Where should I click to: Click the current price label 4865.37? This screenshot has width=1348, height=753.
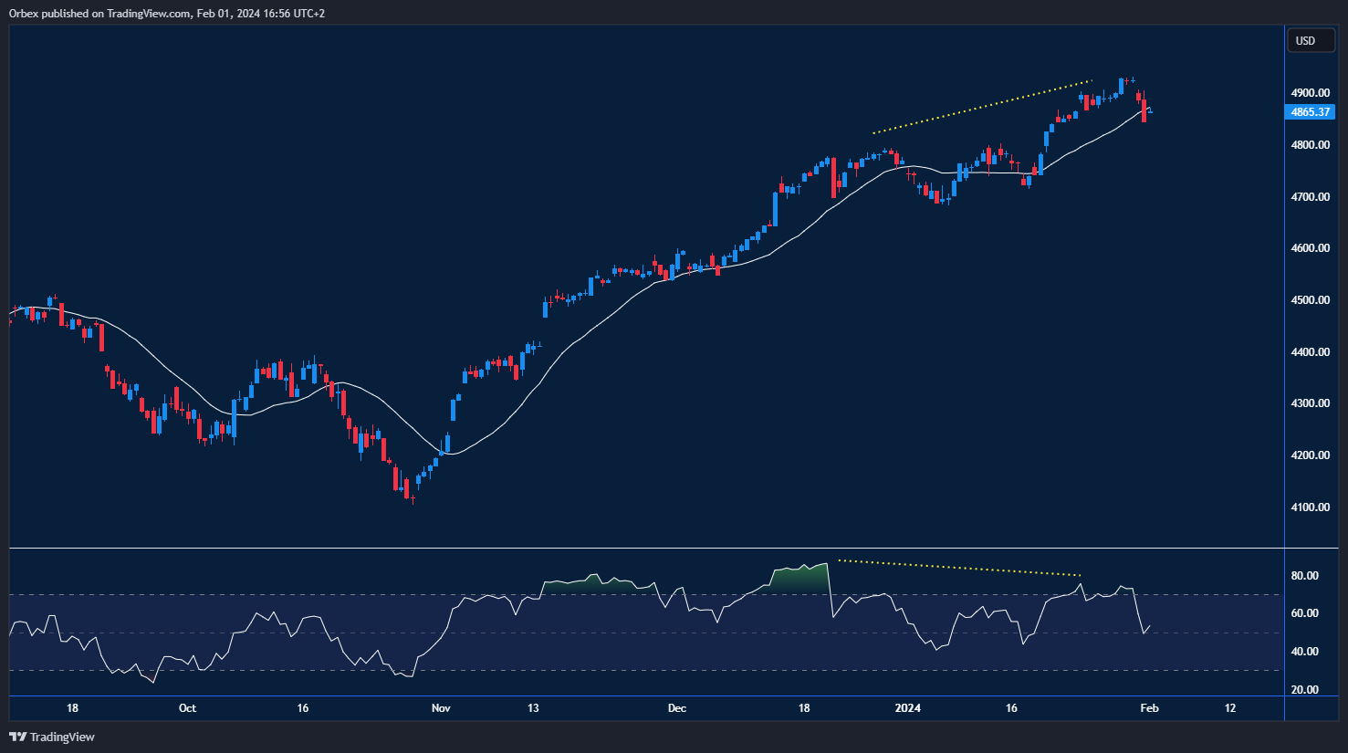(x=1310, y=112)
